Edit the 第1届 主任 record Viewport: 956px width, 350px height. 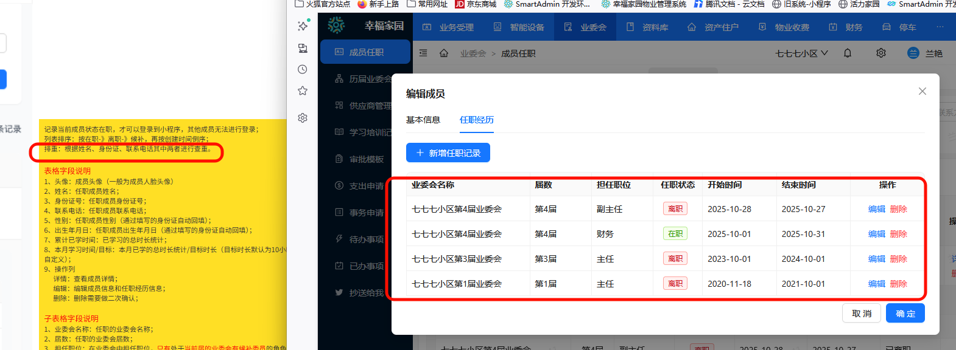[877, 284]
